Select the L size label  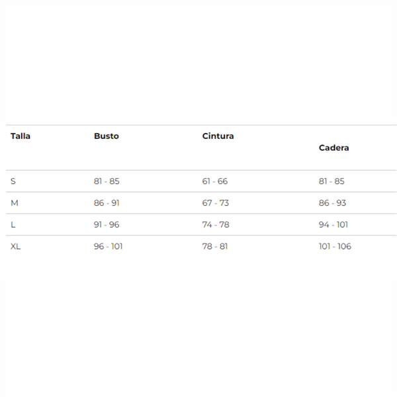point(13,225)
